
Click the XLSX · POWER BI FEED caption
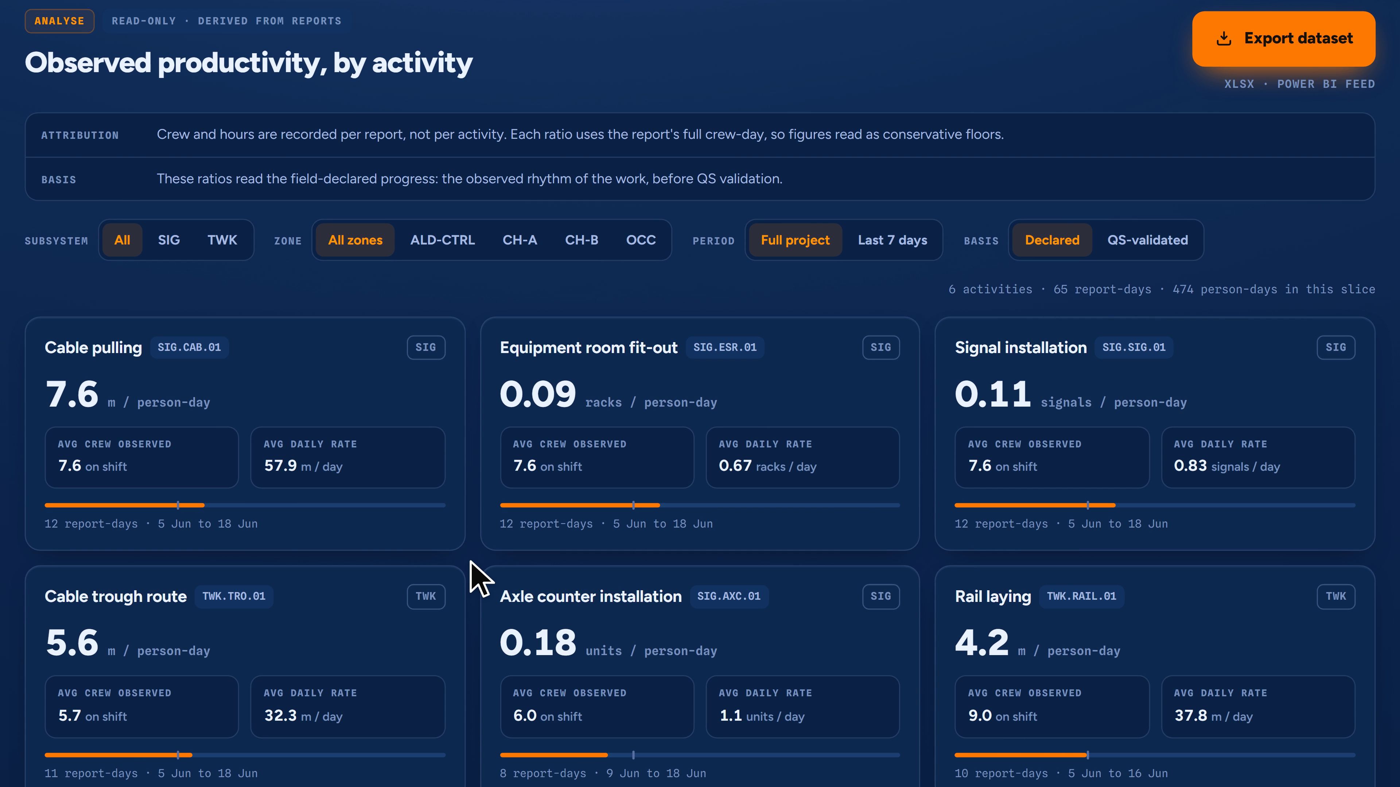point(1299,84)
